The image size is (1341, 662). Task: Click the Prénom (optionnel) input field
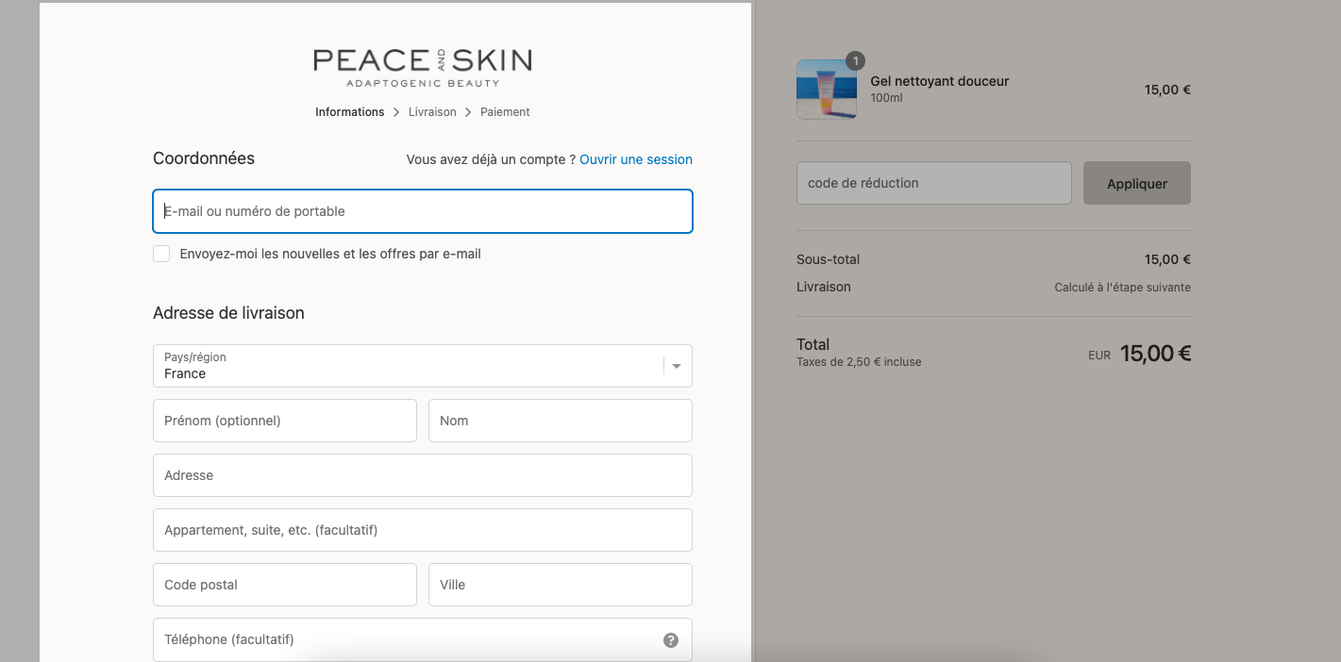(285, 421)
